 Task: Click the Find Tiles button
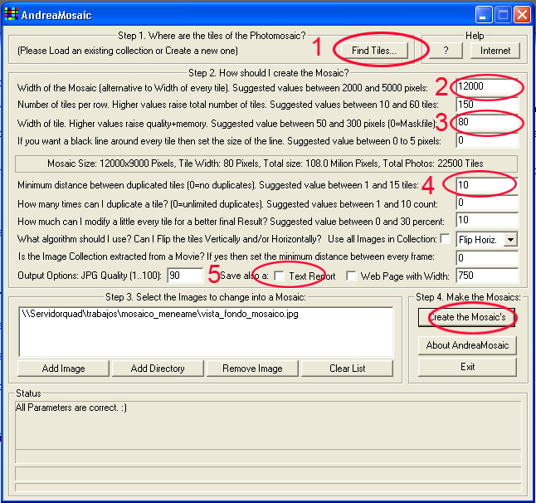pos(373,50)
